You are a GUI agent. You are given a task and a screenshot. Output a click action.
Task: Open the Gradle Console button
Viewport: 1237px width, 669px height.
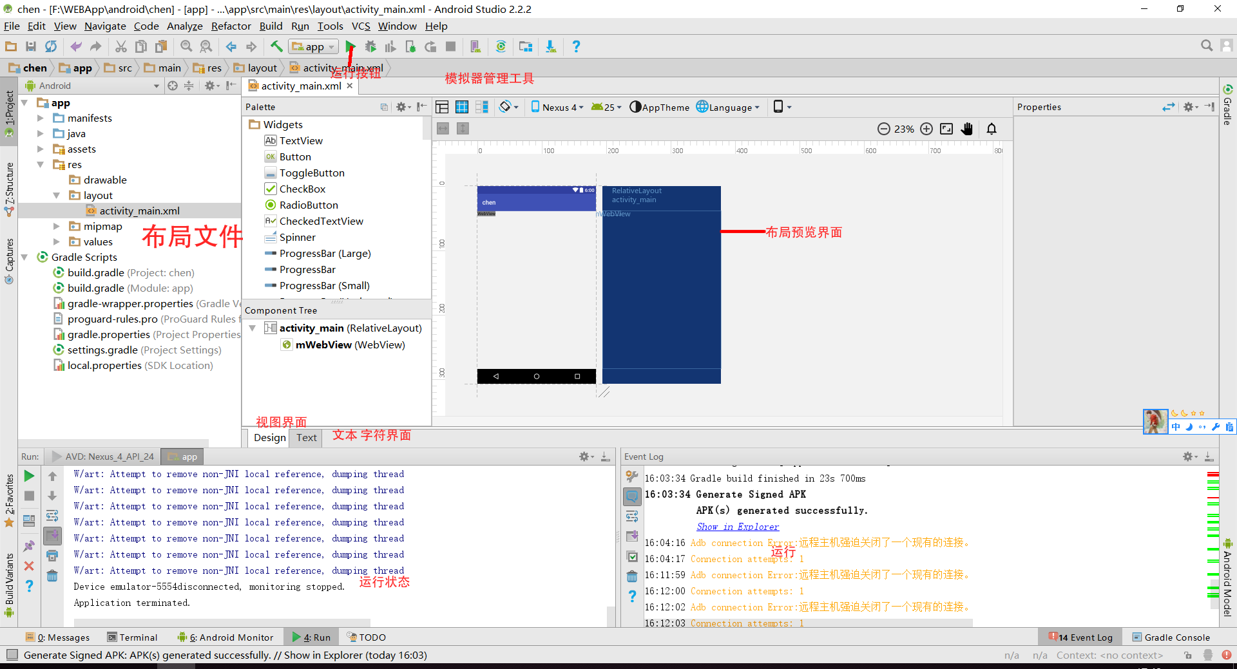[x=1171, y=637]
